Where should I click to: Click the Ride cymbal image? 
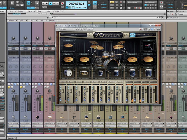coord(148,59)
